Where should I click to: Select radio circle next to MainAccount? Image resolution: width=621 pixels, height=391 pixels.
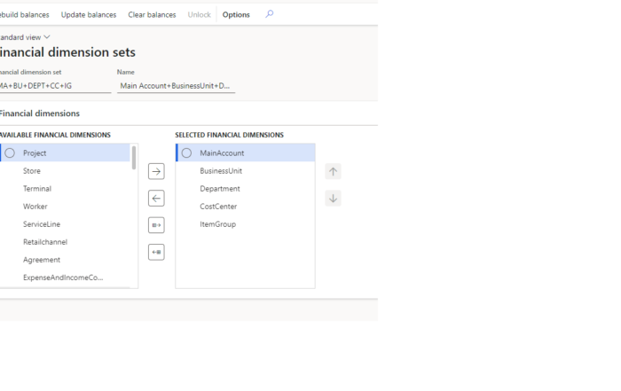[186, 152]
